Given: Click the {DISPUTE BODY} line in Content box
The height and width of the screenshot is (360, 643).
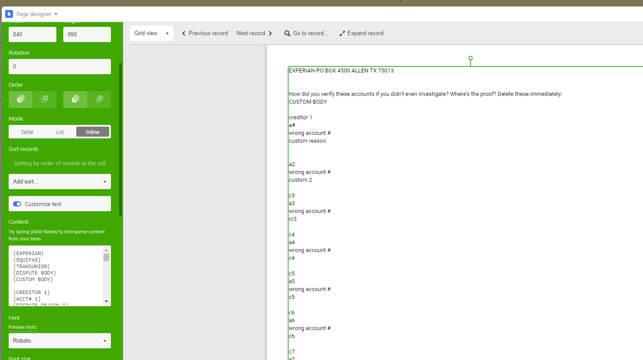Looking at the screenshot, I should 35,273.
